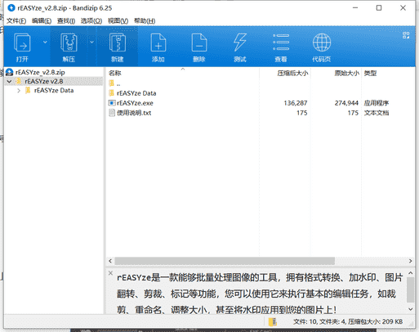Select rEASYze v2.8 folder in the tree
419x332 pixels.
click(44, 81)
